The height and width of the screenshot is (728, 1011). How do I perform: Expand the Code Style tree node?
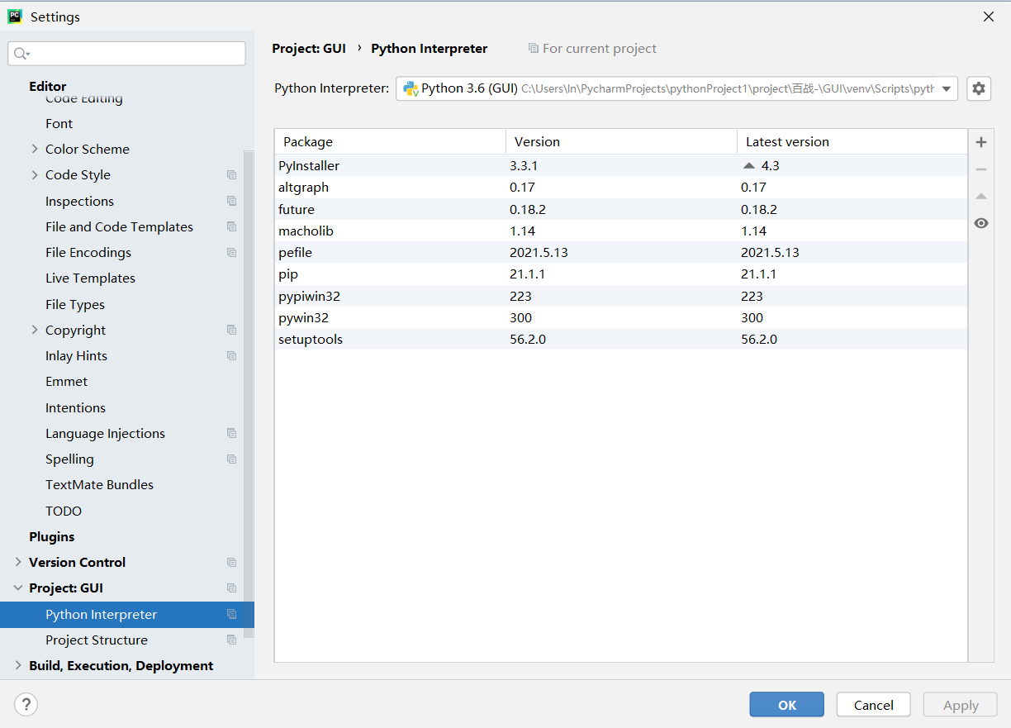34,174
